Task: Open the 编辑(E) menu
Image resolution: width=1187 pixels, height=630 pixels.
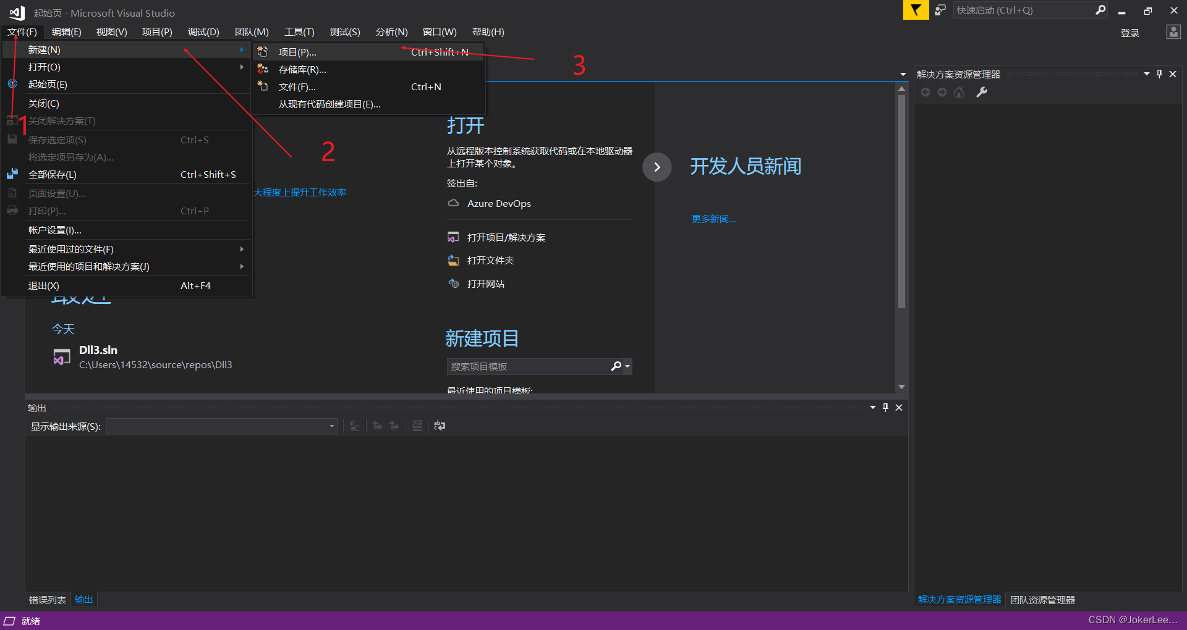Action: click(66, 31)
